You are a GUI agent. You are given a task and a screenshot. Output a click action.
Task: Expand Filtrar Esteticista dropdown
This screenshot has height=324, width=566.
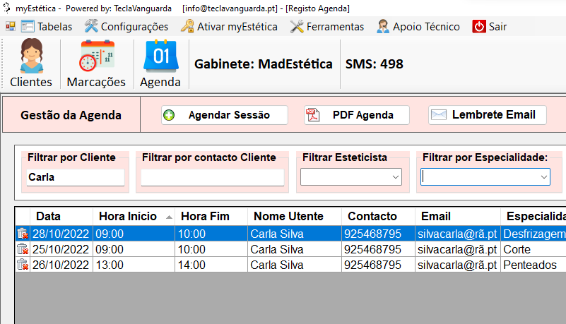[396, 178]
